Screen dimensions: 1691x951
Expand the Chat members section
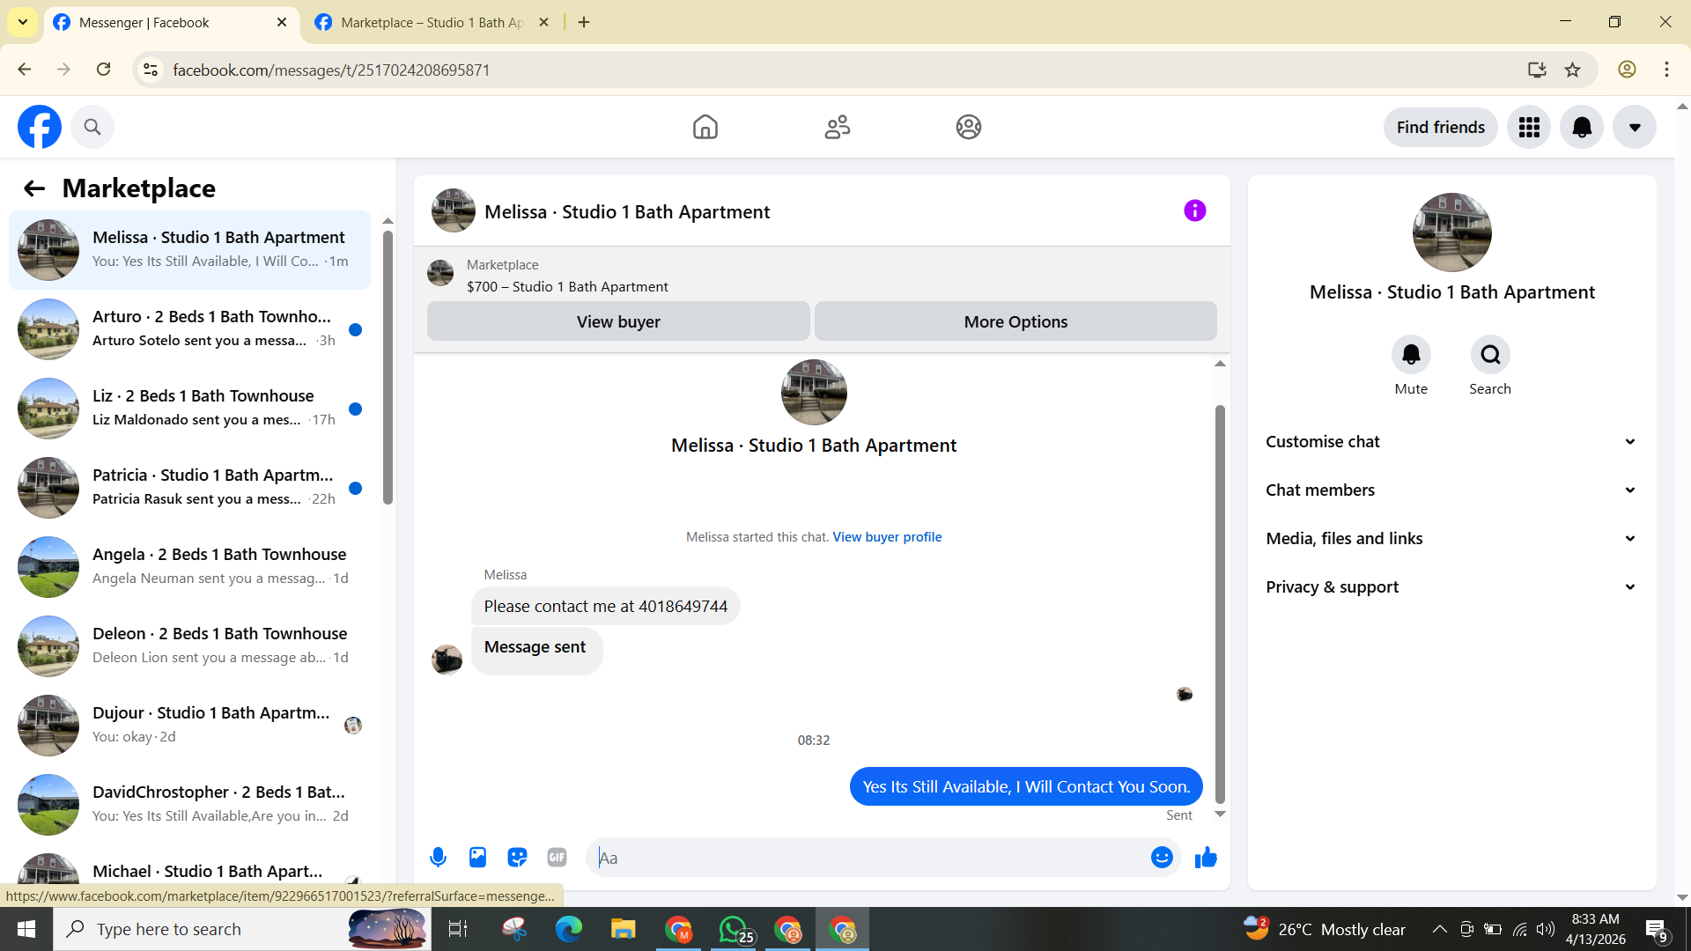point(1451,490)
